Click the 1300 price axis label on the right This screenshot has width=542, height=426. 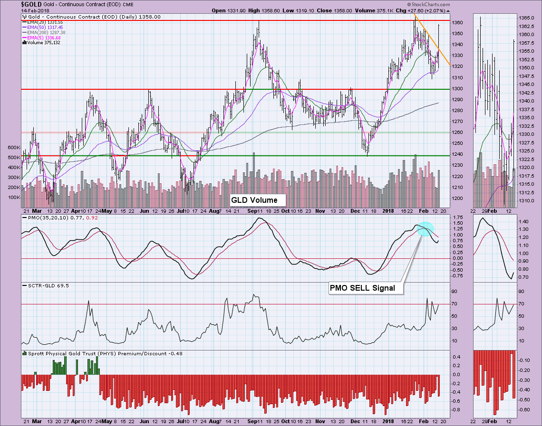click(x=457, y=89)
